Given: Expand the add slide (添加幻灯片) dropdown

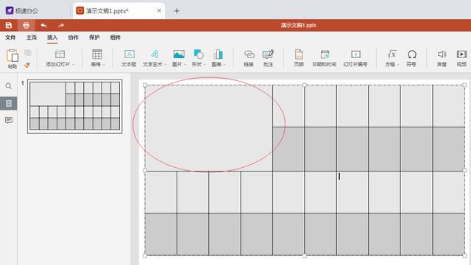Looking at the screenshot, I should point(74,65).
